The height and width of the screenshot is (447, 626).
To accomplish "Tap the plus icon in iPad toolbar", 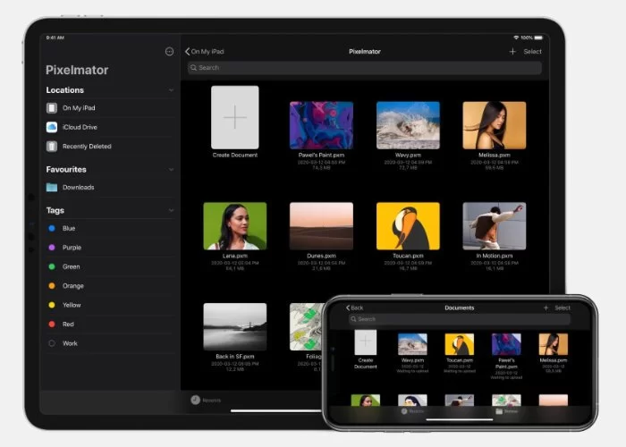I will 512,52.
